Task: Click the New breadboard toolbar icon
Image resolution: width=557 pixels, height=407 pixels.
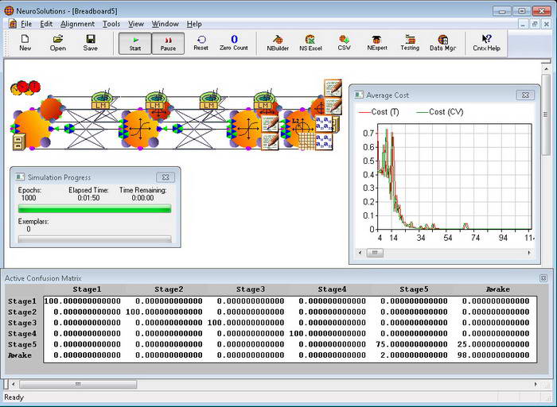Action: click(25, 43)
